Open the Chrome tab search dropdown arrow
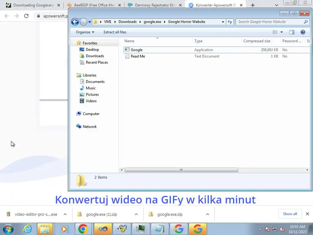The height and width of the screenshot is (235, 313). (276, 5)
